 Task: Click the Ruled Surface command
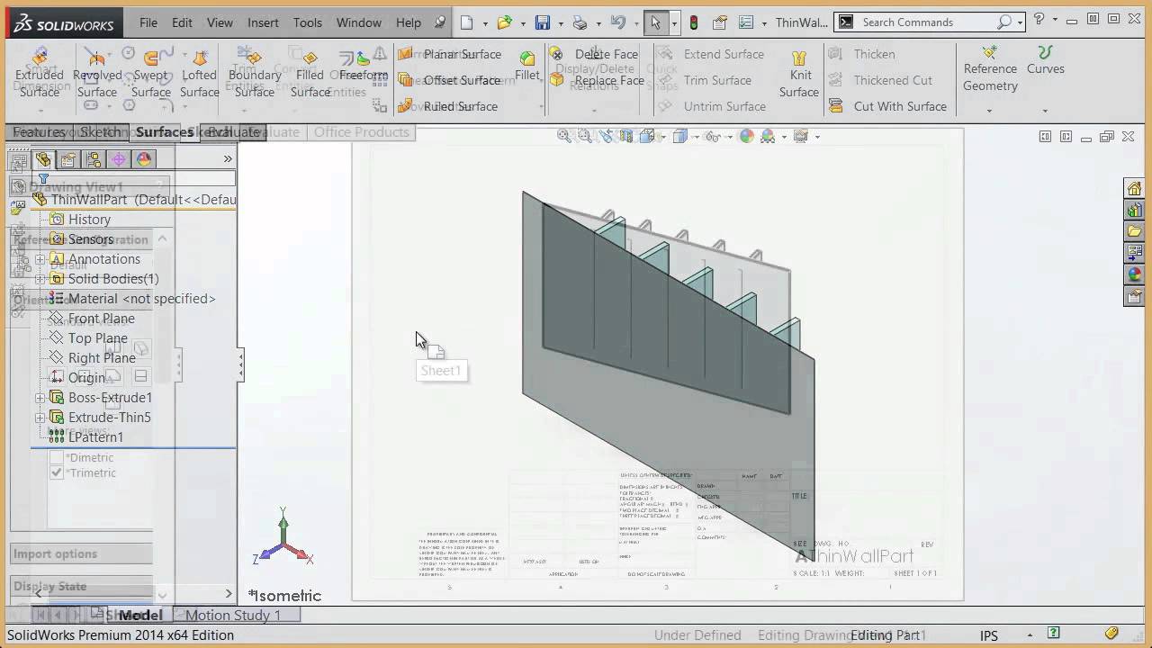coord(448,106)
